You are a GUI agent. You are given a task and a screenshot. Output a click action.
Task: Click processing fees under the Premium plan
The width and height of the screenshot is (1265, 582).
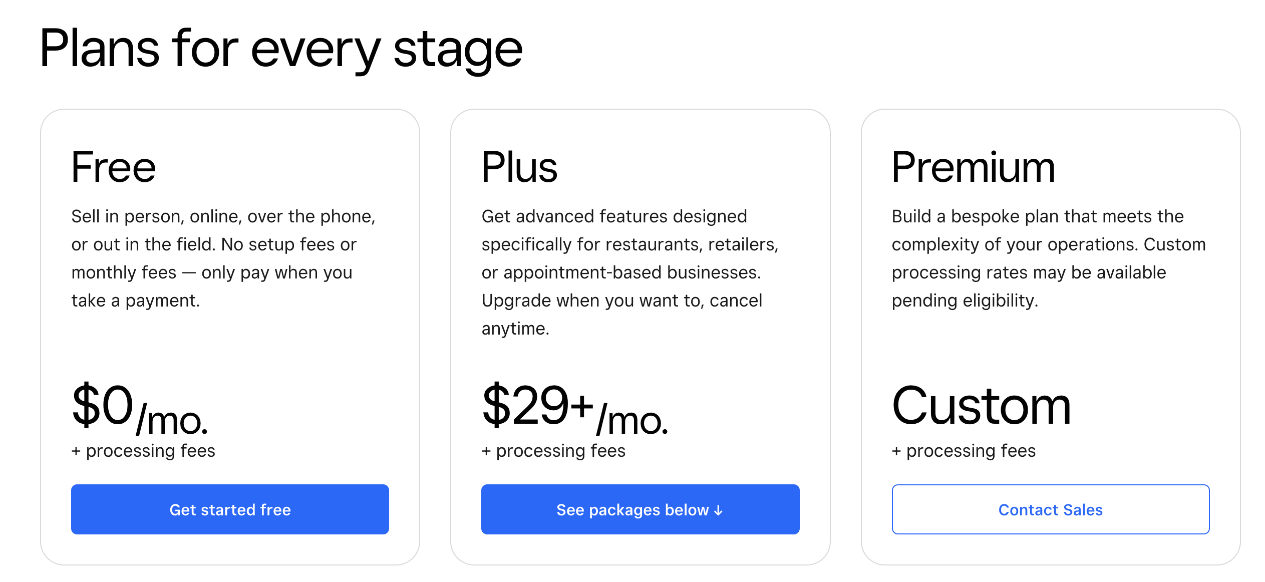pos(964,450)
